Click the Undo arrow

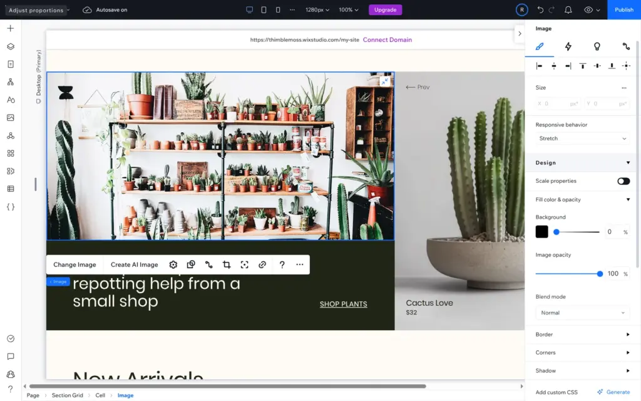pos(540,10)
